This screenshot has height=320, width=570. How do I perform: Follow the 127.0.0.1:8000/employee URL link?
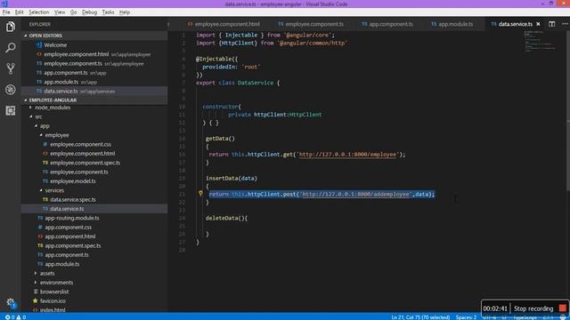pyautogui.click(x=347, y=155)
